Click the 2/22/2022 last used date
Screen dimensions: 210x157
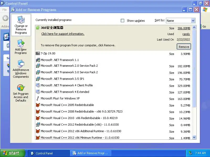(x=183, y=40)
